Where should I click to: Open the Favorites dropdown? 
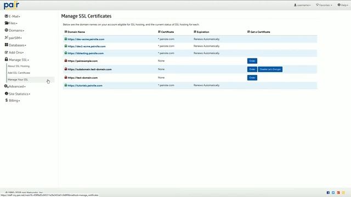[324, 5]
